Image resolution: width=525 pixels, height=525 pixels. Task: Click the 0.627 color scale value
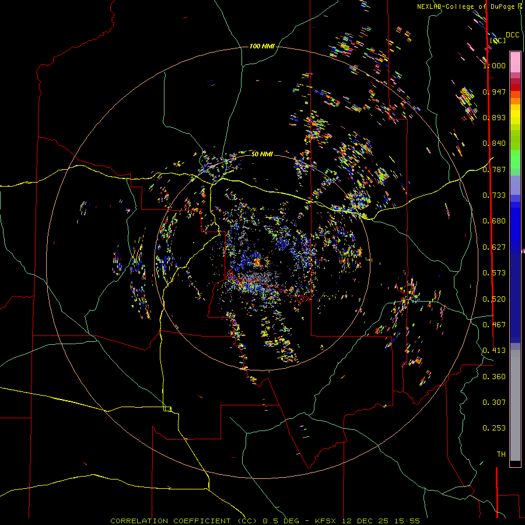coord(494,247)
